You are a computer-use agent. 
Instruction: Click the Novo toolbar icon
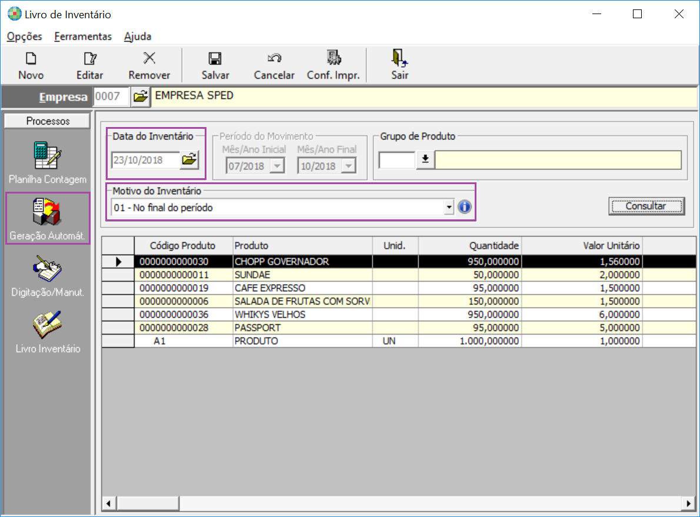[31, 59]
